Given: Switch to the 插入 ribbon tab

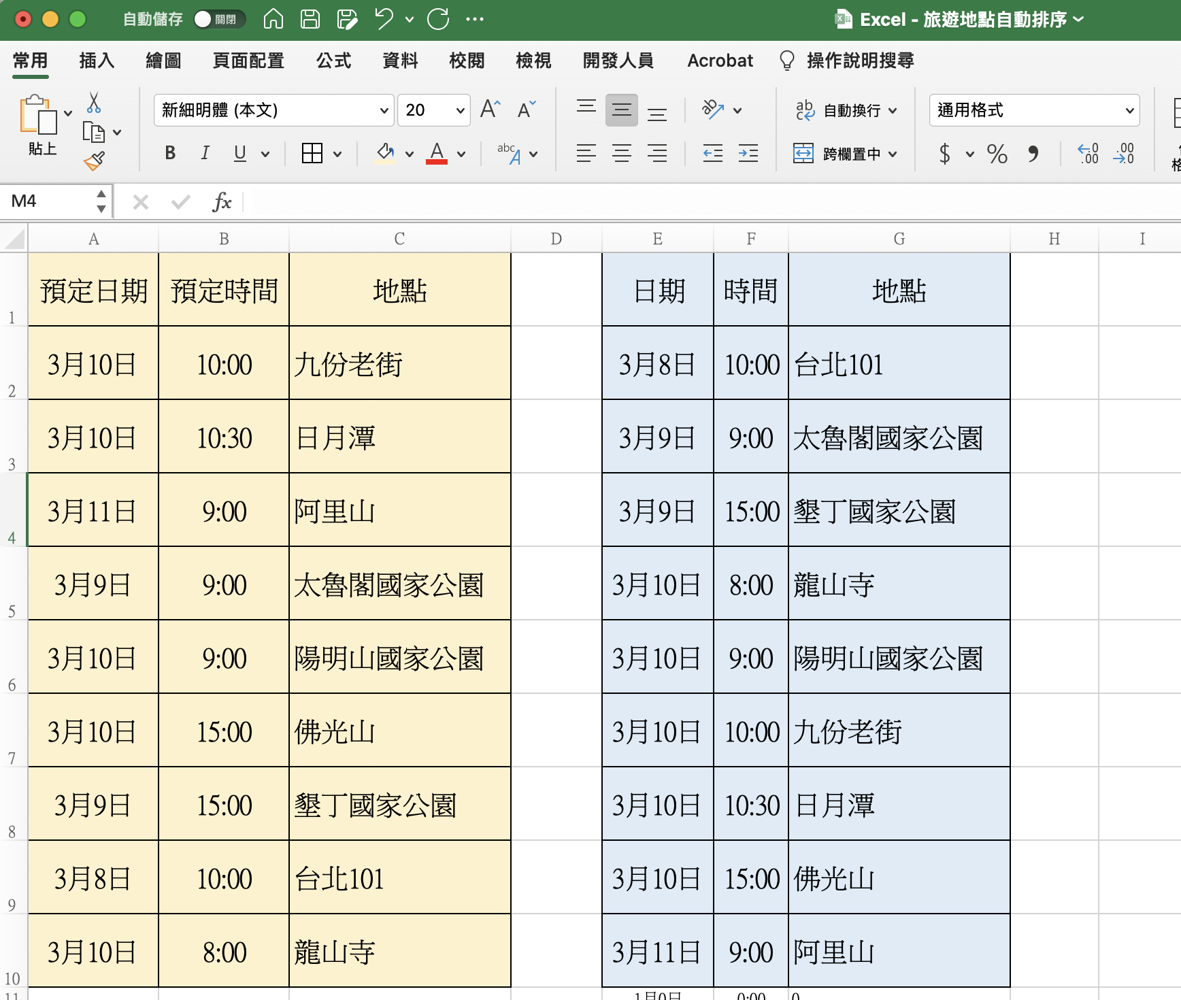Looking at the screenshot, I should coord(97,61).
